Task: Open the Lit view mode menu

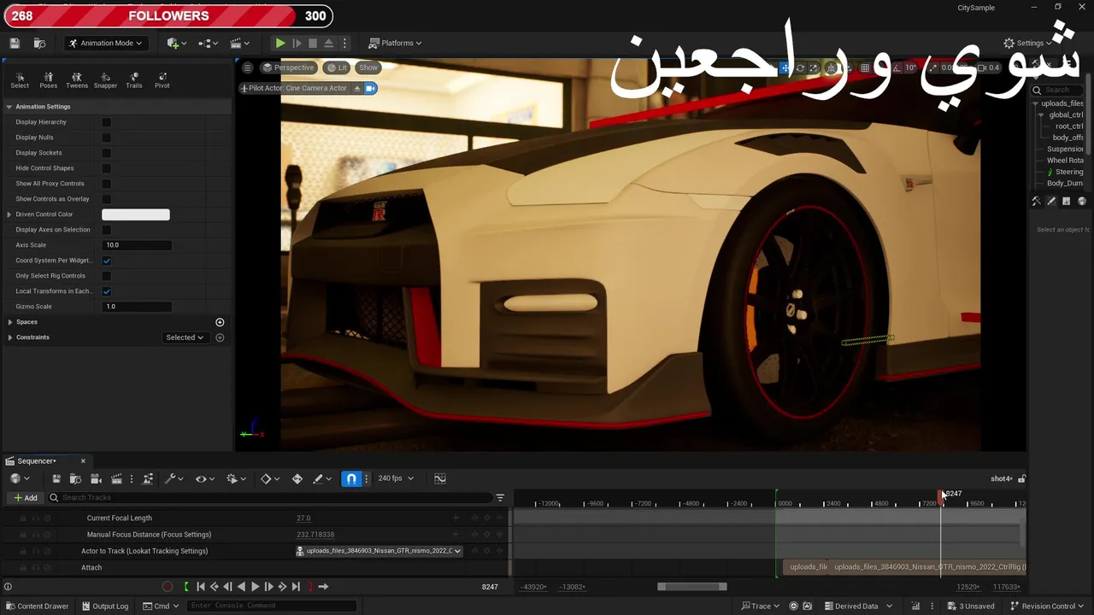Action: 336,67
